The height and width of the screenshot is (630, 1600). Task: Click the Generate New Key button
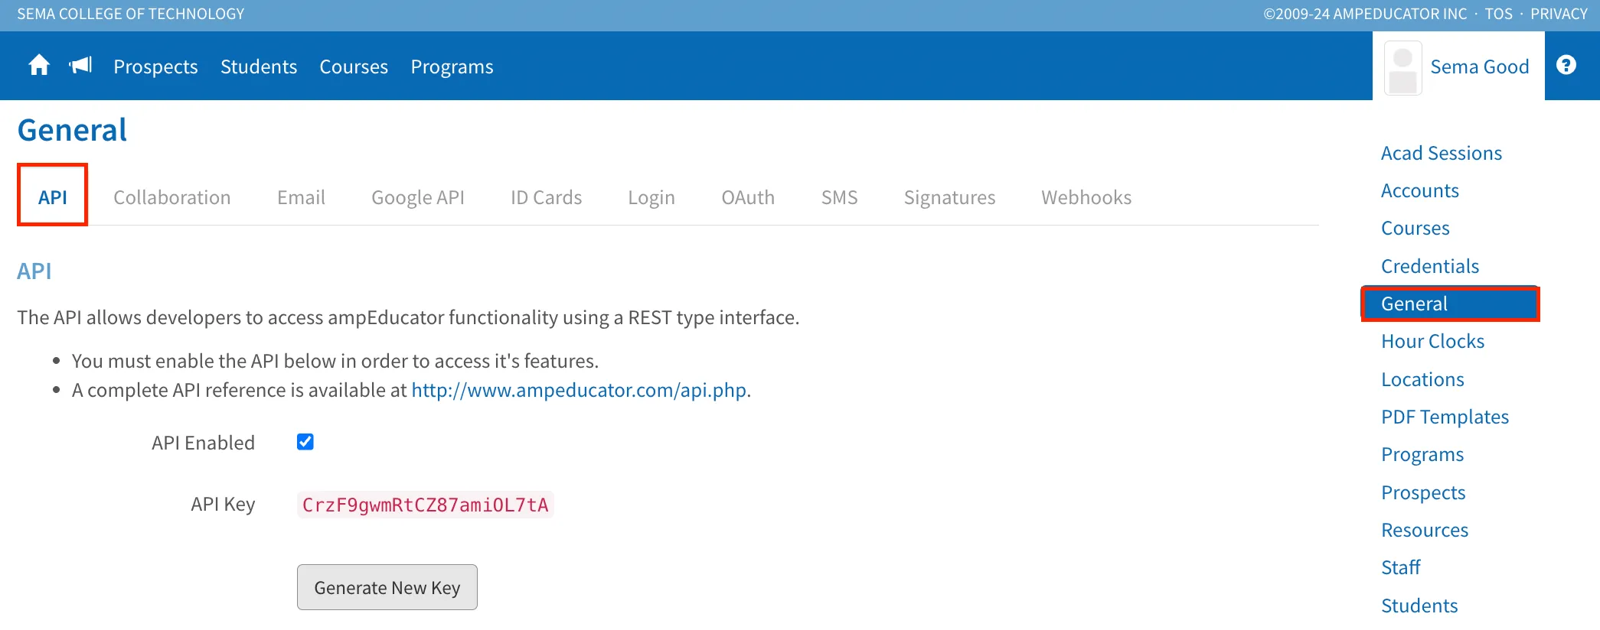[x=387, y=587]
